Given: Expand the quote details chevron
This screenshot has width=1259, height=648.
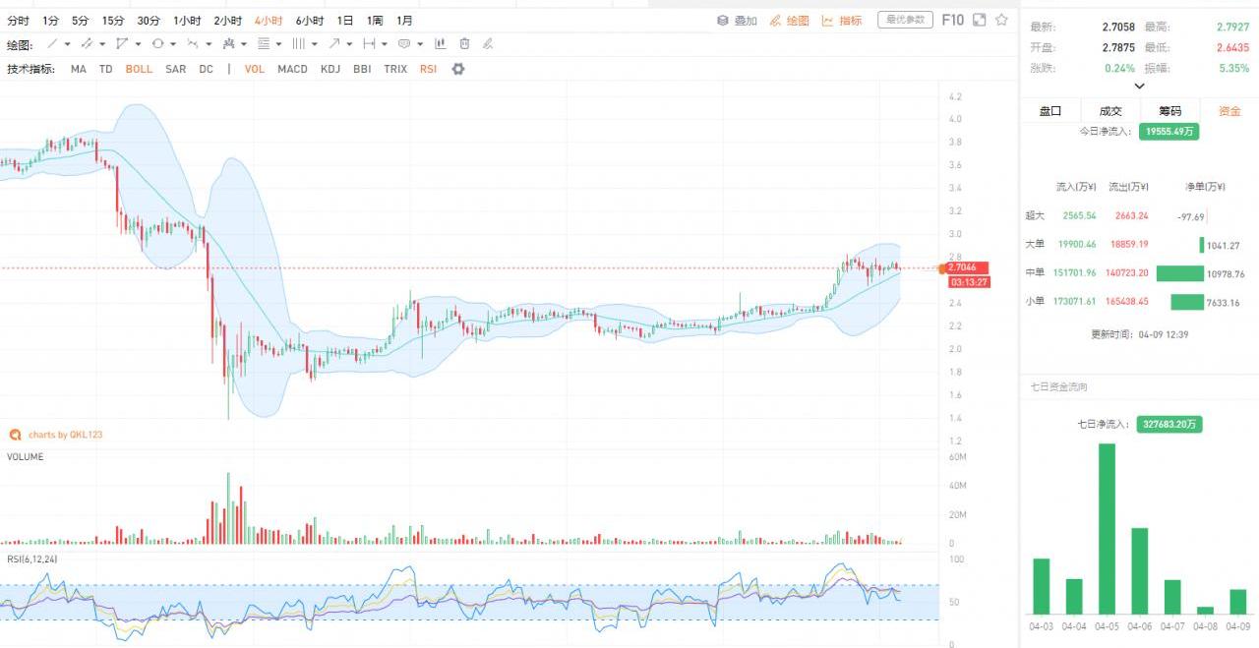Looking at the screenshot, I should 1139,87.
